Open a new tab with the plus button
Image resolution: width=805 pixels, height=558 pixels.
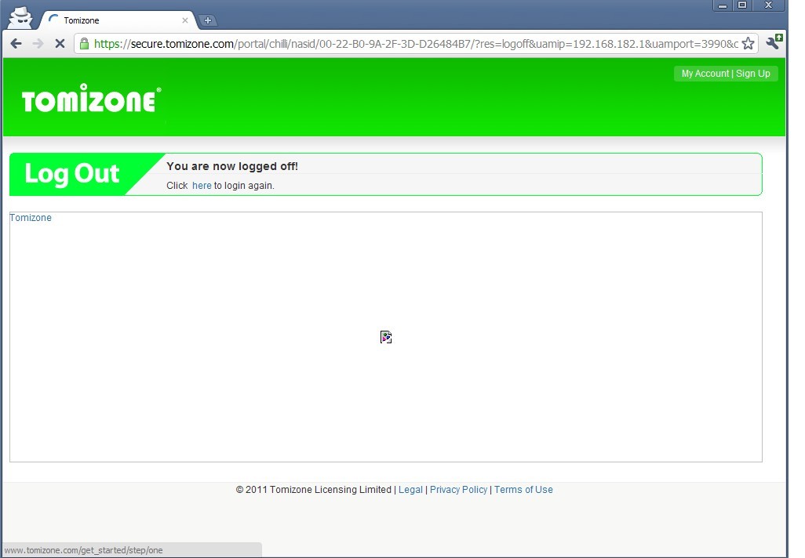click(x=207, y=20)
